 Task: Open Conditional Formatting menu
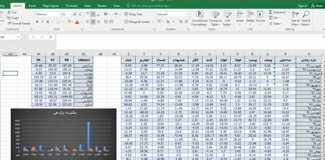point(200,19)
